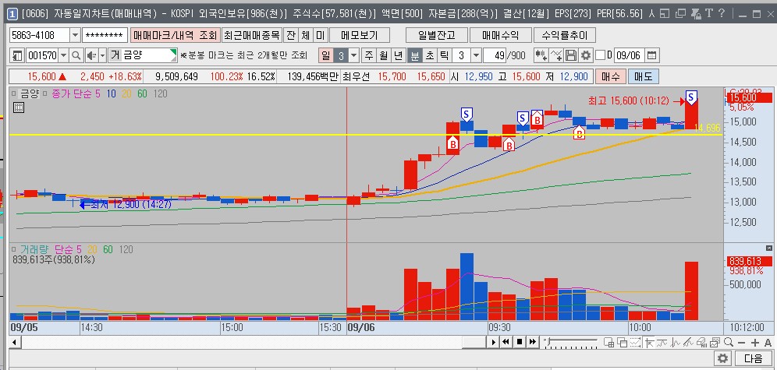Switch chart period to 일 (daily)
The width and height of the screenshot is (777, 370).
pyautogui.click(x=325, y=55)
